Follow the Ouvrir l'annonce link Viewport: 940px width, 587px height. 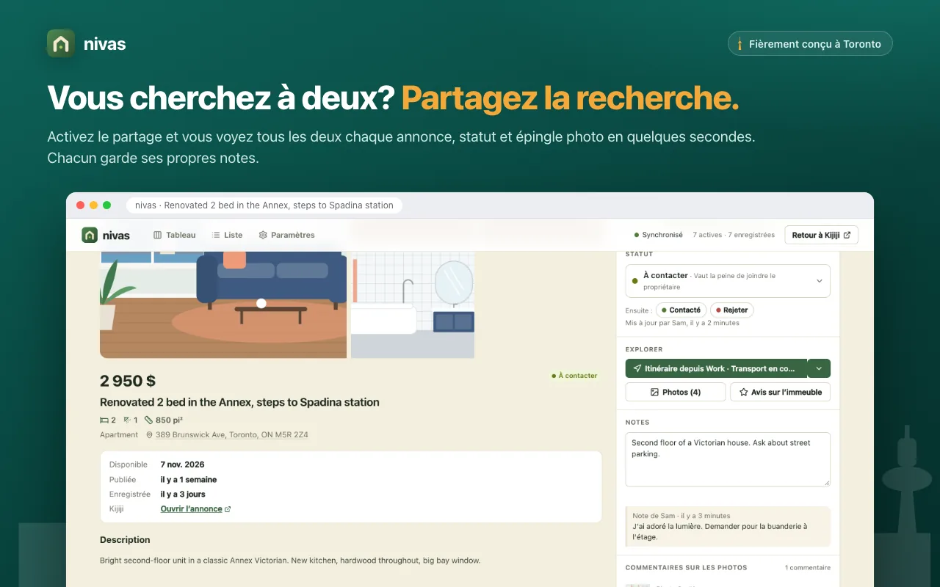pyautogui.click(x=195, y=509)
